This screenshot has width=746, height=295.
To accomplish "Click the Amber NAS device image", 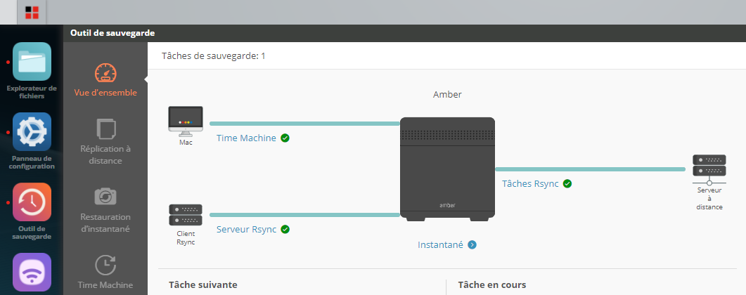I will pos(447,169).
